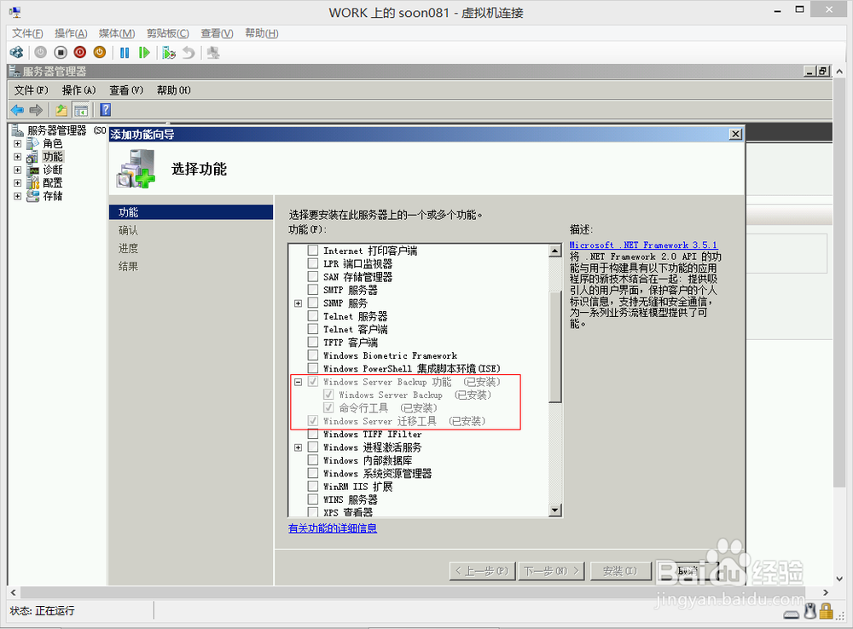Image resolution: width=853 pixels, height=629 pixels.
Task: Click the Start VM power-on icon
Action: 41,53
